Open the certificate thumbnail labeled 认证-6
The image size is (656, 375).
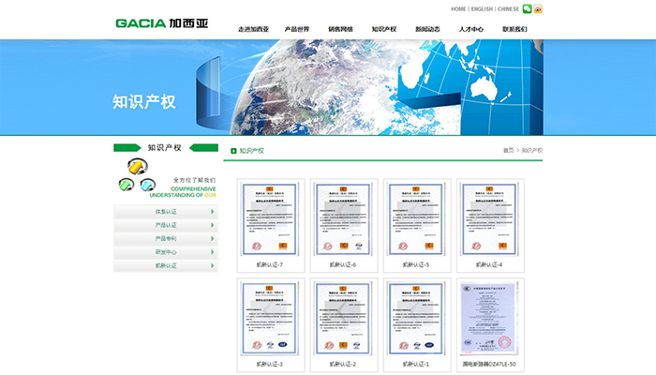343,218
